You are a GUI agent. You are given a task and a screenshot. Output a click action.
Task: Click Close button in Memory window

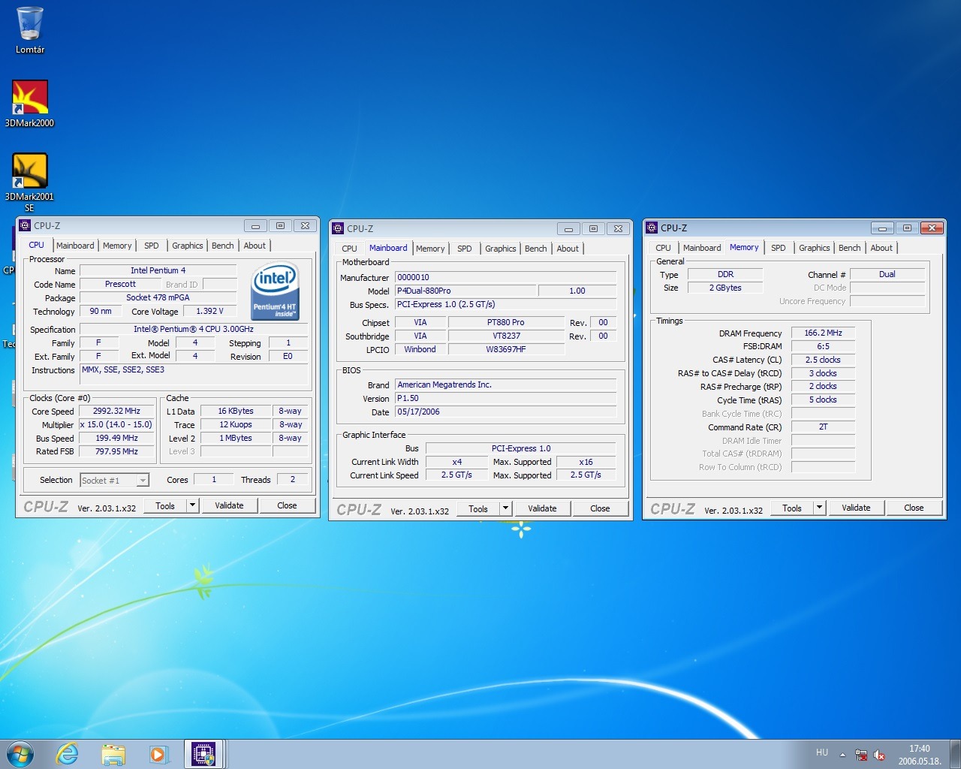[x=914, y=508]
